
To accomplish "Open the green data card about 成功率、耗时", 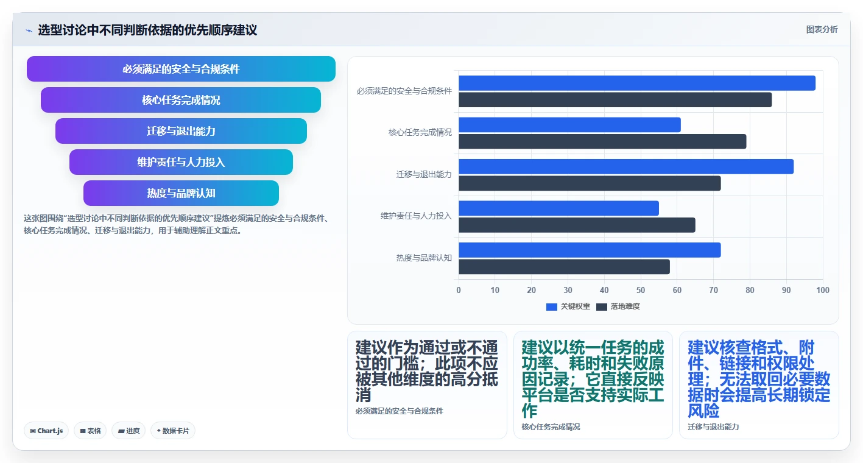I will [593, 385].
